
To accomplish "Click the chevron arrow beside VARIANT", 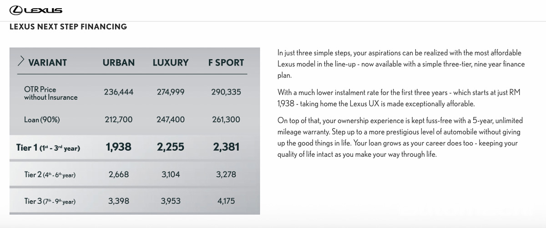I will pyautogui.click(x=20, y=61).
